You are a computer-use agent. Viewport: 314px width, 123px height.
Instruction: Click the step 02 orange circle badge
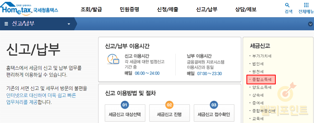coord(169,105)
